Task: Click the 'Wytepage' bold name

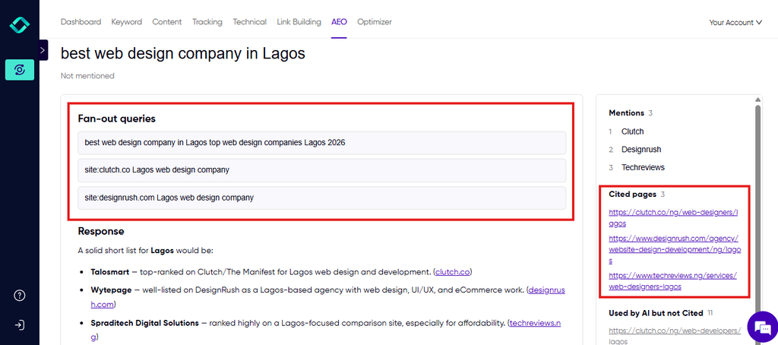Action: tap(111, 290)
